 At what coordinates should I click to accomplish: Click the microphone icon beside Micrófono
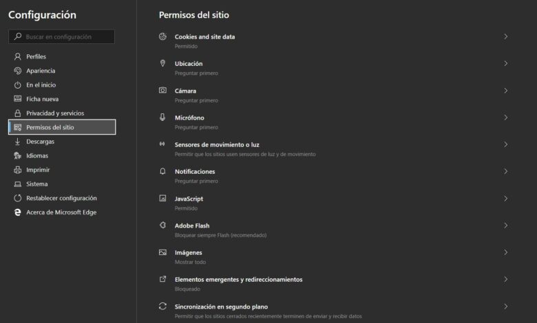click(x=162, y=118)
